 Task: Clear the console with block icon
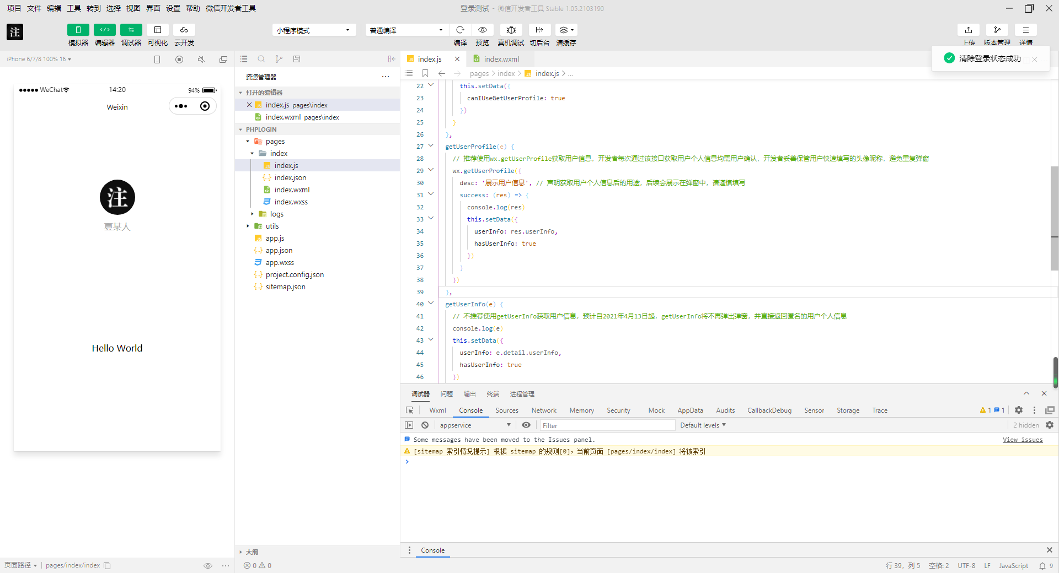(425, 425)
